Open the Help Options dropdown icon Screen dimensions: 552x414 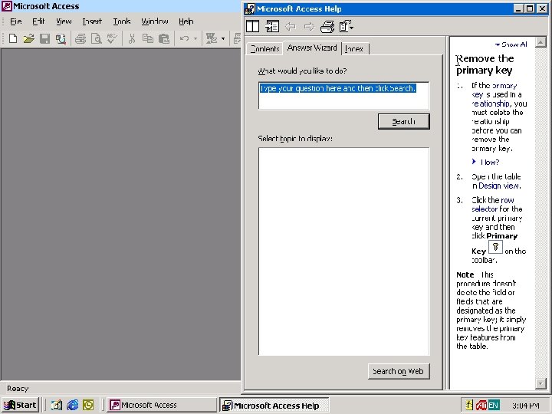tap(346, 26)
